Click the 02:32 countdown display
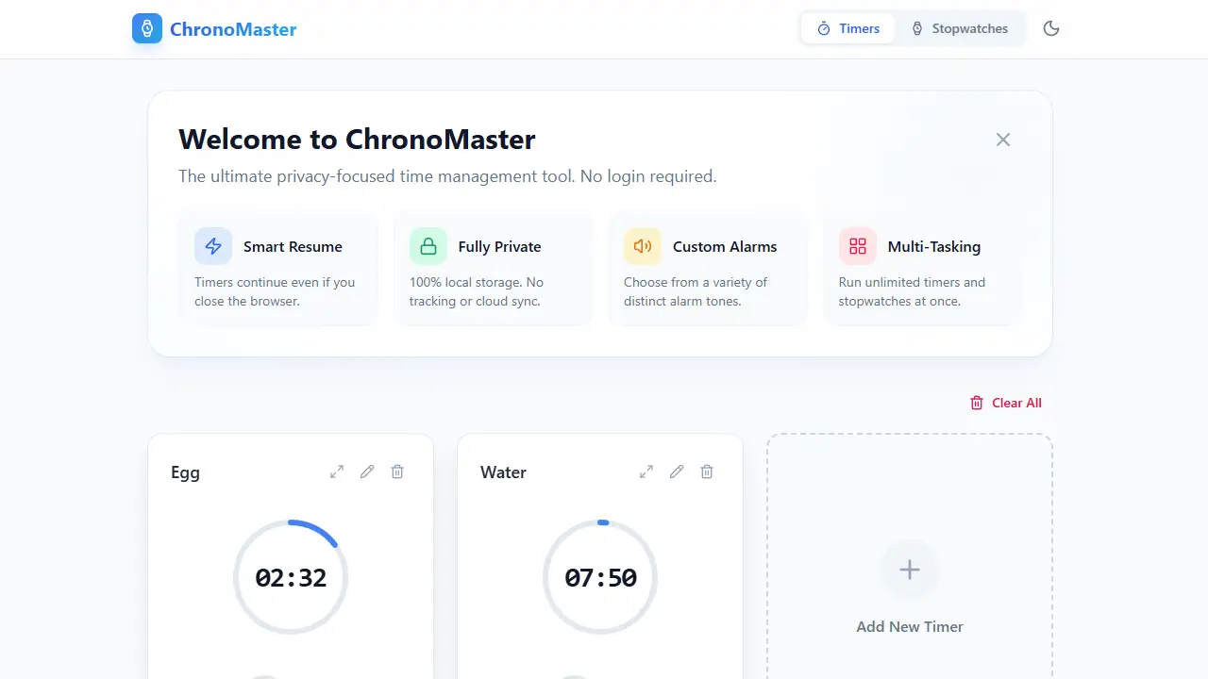This screenshot has height=679, width=1208. pos(291,577)
